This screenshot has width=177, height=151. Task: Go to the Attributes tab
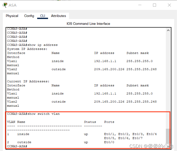point(58,16)
